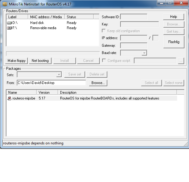This screenshot has height=182, width=189.
Task: Click the Delete set button
Action: pos(97,74)
